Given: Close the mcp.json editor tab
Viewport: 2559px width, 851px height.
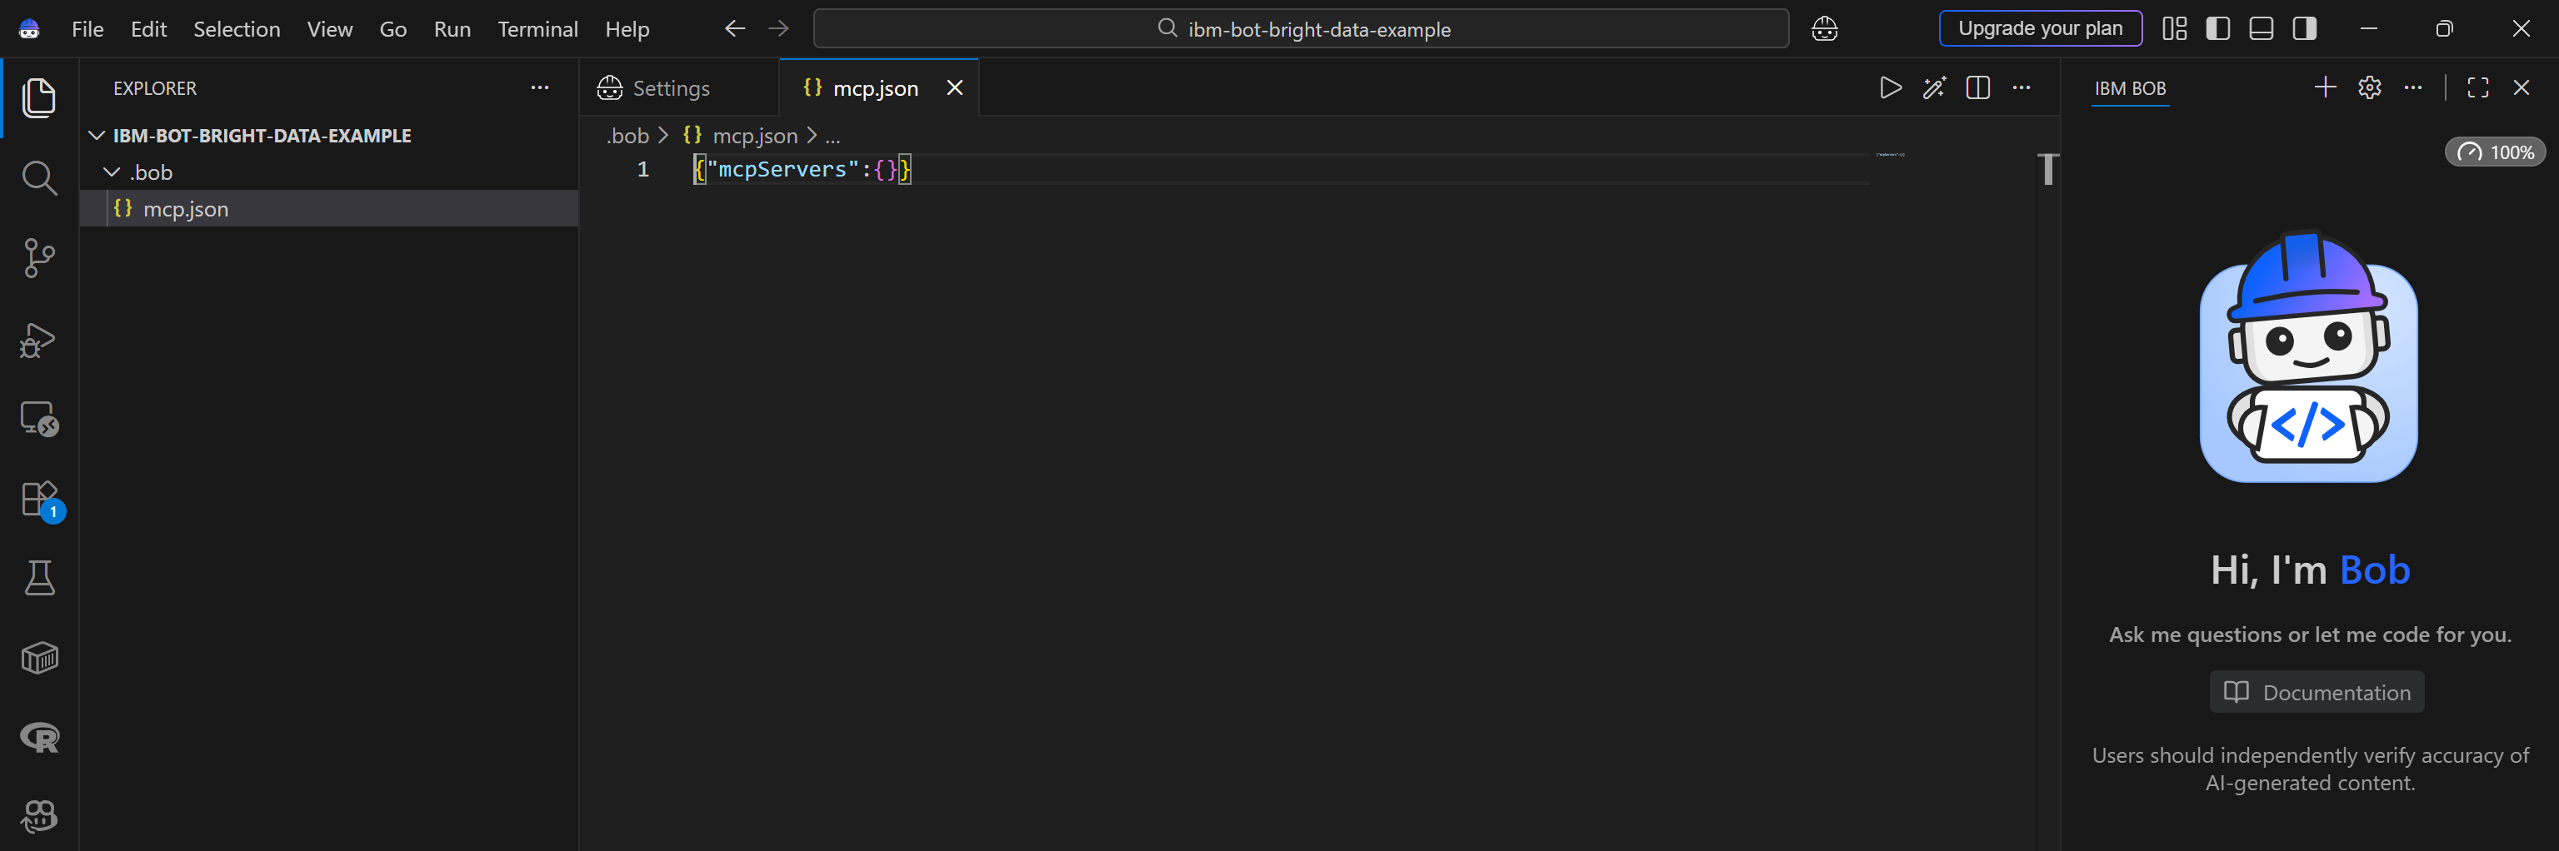Looking at the screenshot, I should [x=955, y=87].
